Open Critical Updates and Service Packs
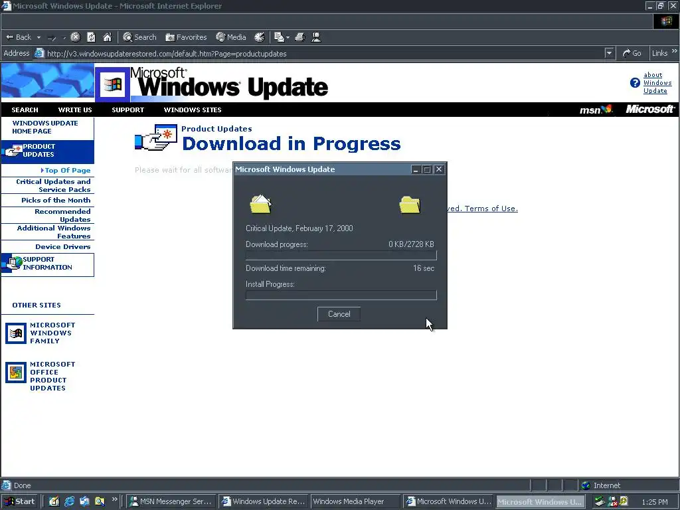 coord(53,186)
